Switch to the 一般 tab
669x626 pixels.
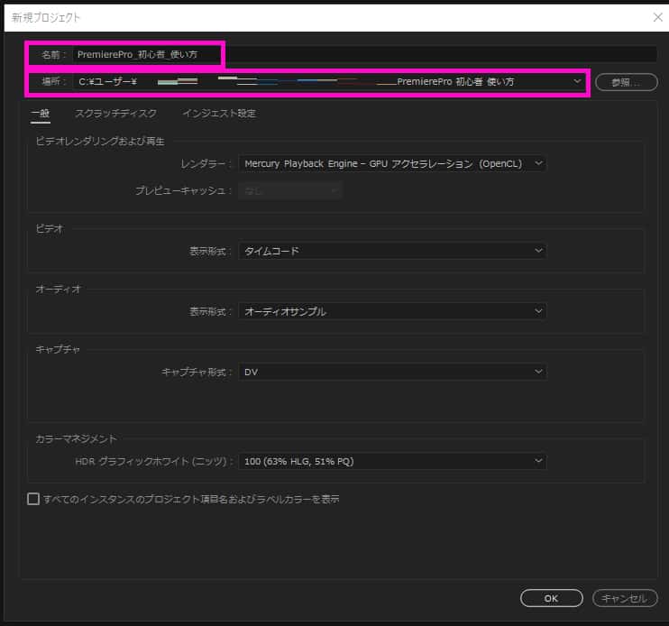pos(41,114)
